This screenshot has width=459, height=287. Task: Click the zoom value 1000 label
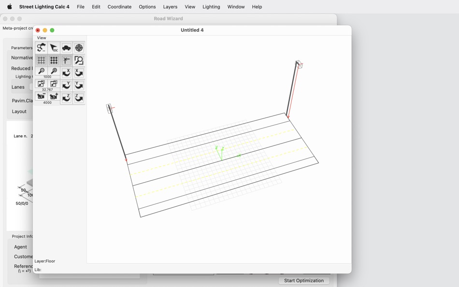tap(47, 77)
